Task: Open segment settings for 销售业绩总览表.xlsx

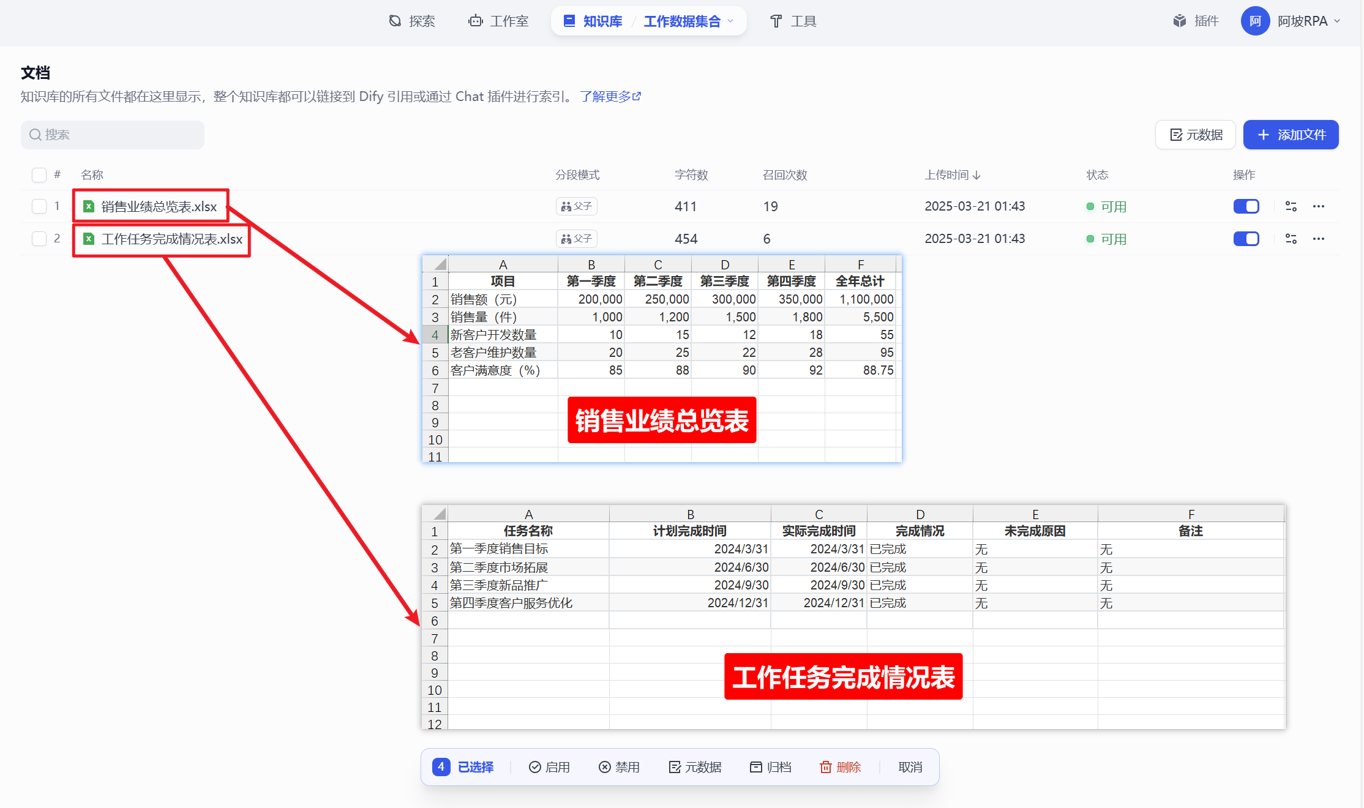Action: click(1291, 206)
